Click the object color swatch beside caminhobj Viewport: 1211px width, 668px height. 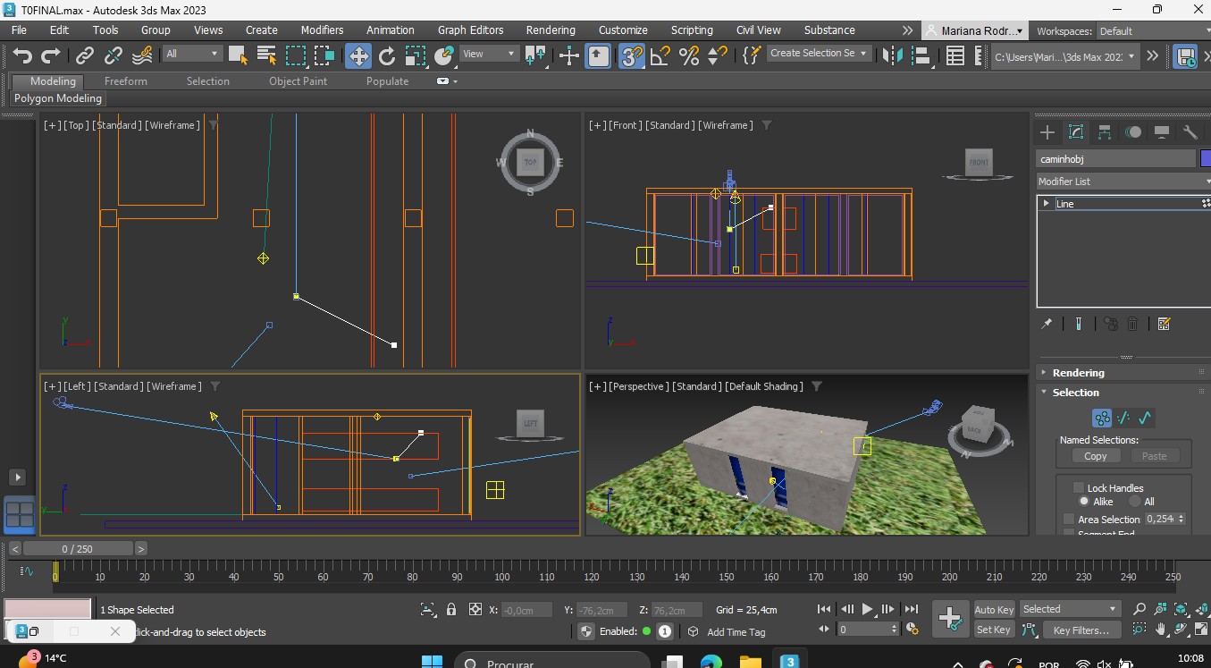tap(1205, 158)
